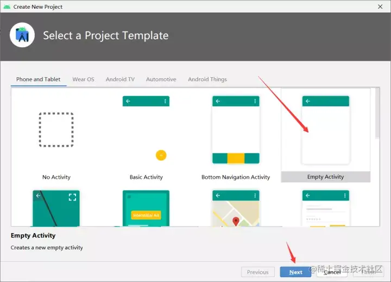Open the Android Things tab
Screen dimensions: 391x282
click(x=207, y=79)
